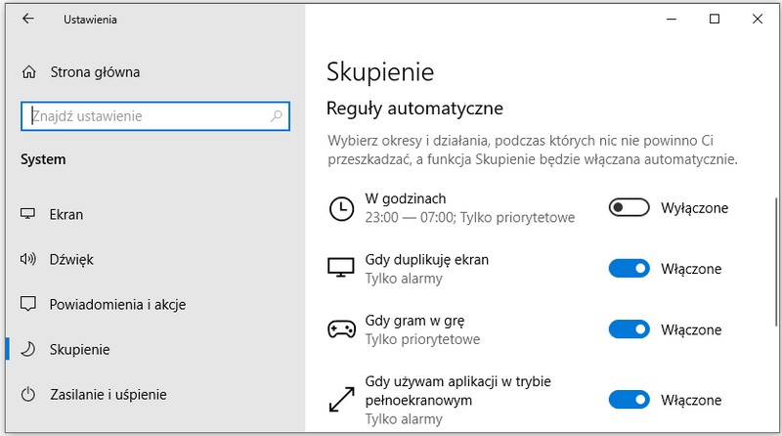Open the Gdy duplikuję ekran rule
Screen dimensions: 782x436
click(x=426, y=260)
